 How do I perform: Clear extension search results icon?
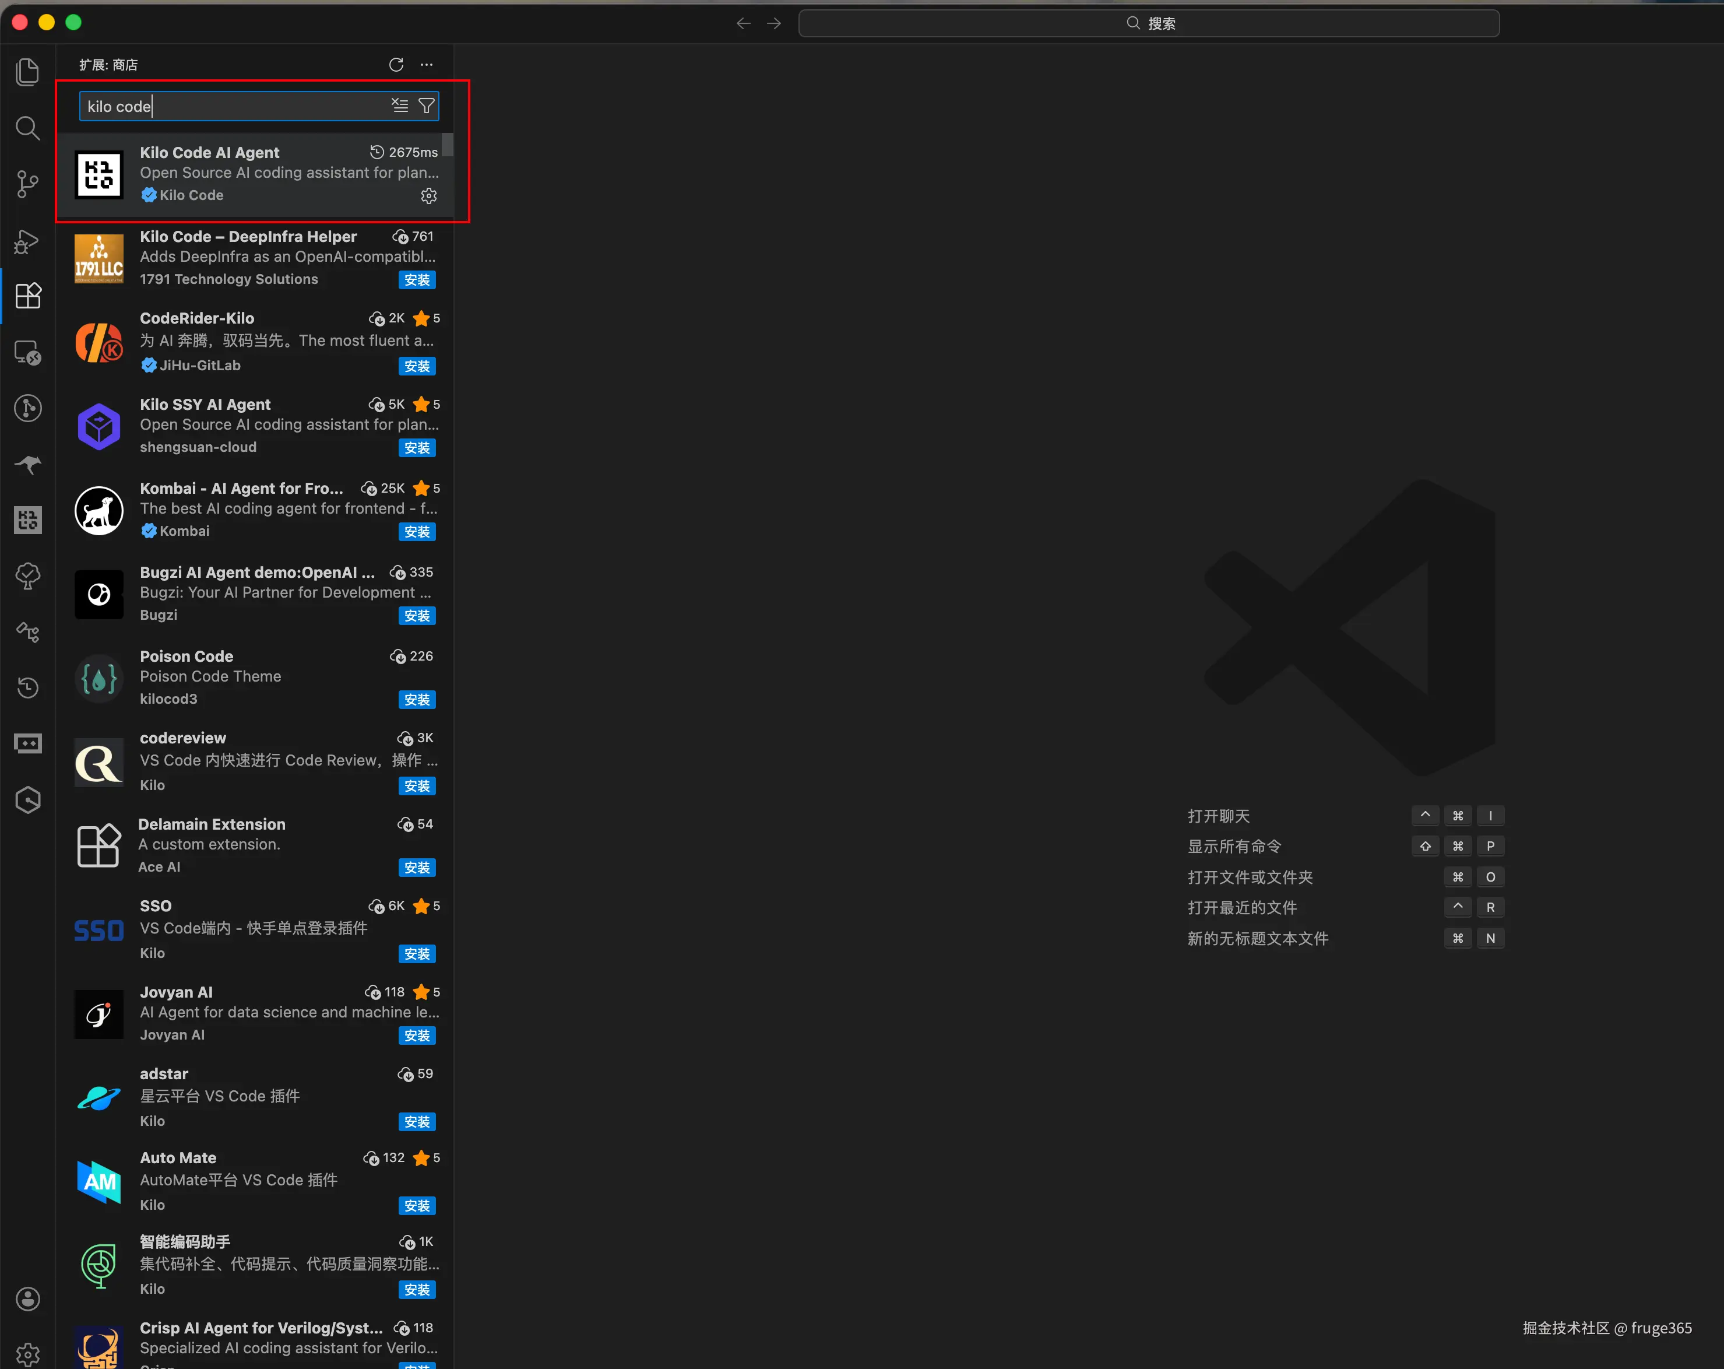click(x=400, y=106)
